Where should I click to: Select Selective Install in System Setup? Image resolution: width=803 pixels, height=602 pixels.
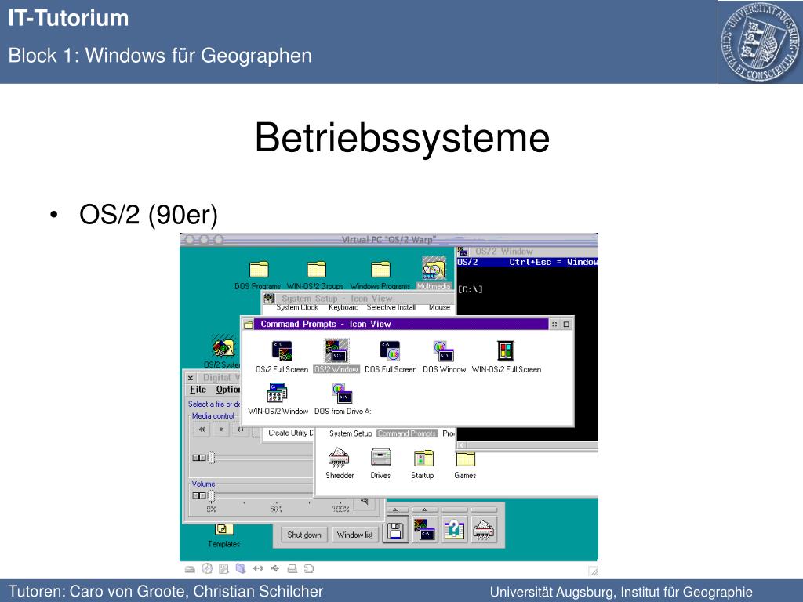[391, 307]
